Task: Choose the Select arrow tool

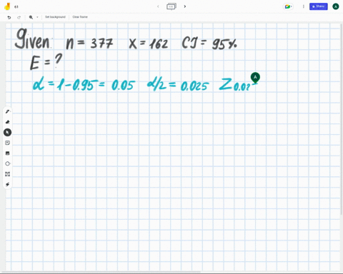Action: 7,132
